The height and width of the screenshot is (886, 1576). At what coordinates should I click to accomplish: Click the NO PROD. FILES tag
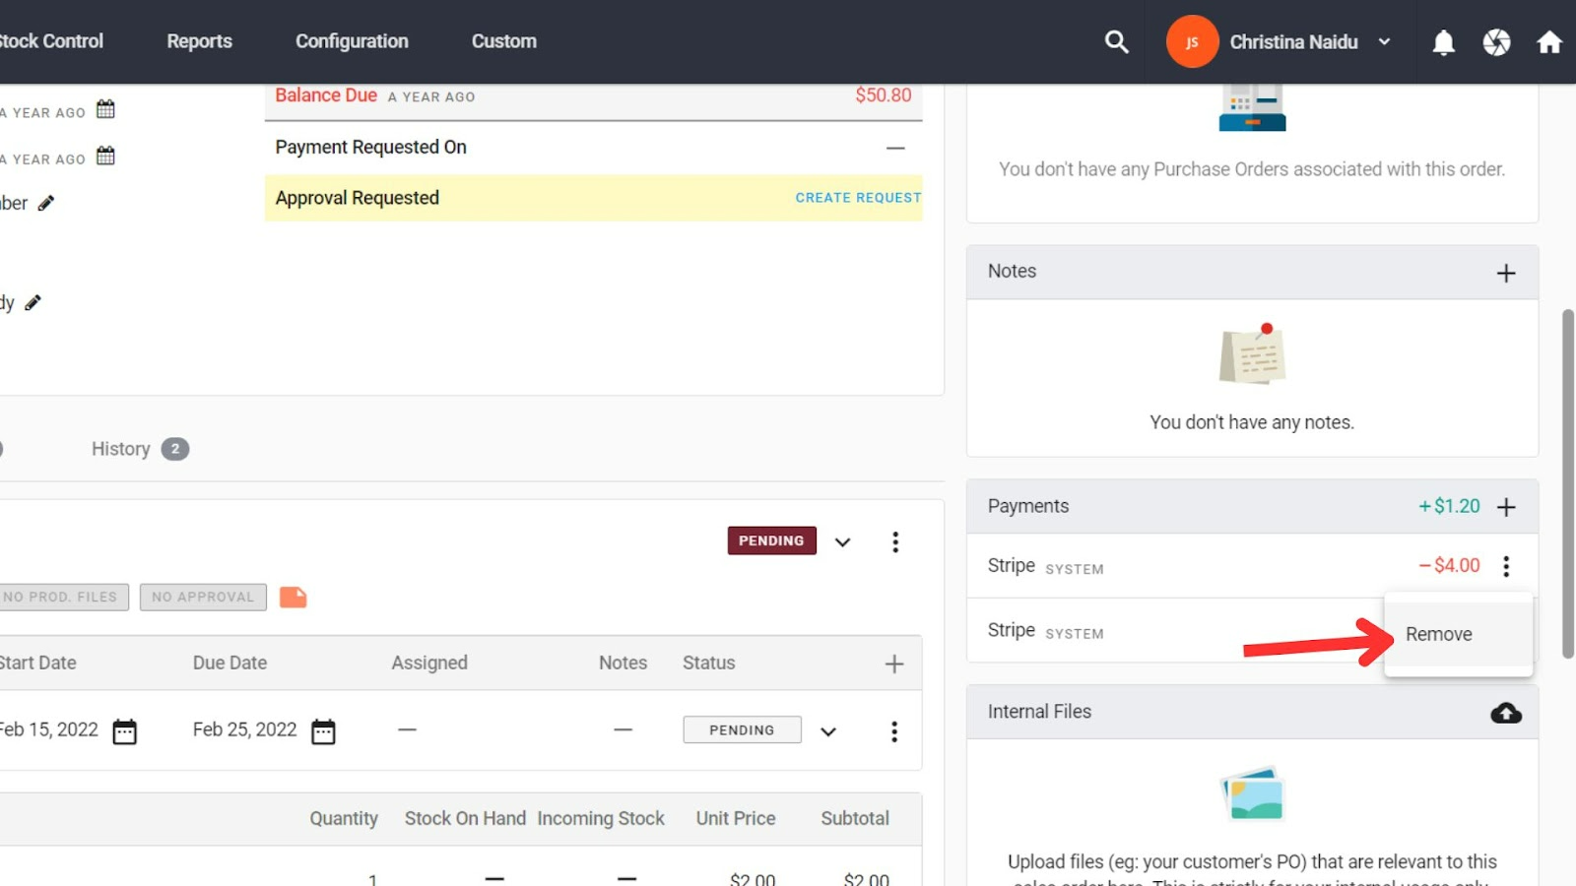[62, 597]
